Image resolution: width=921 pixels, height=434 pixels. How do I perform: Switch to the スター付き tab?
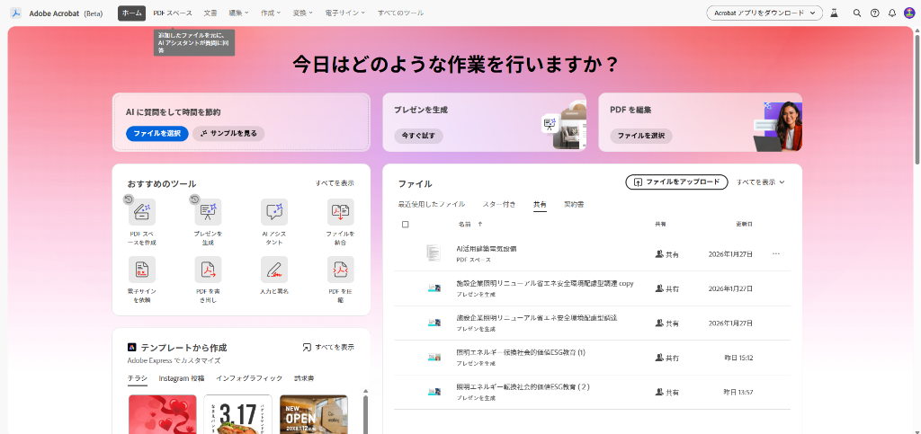pos(499,204)
